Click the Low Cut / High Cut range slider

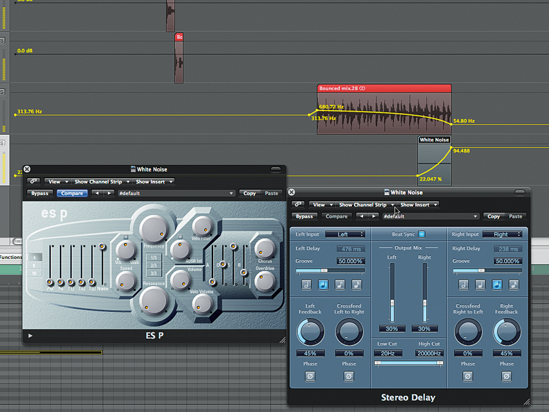(409, 363)
